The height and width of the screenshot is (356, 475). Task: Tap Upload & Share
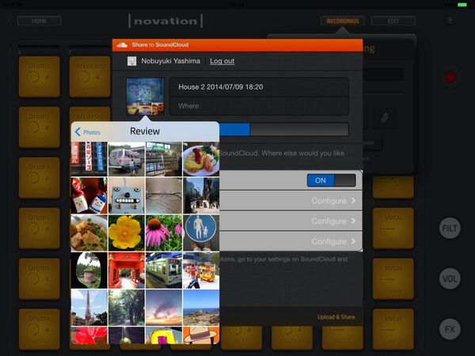pyautogui.click(x=336, y=317)
